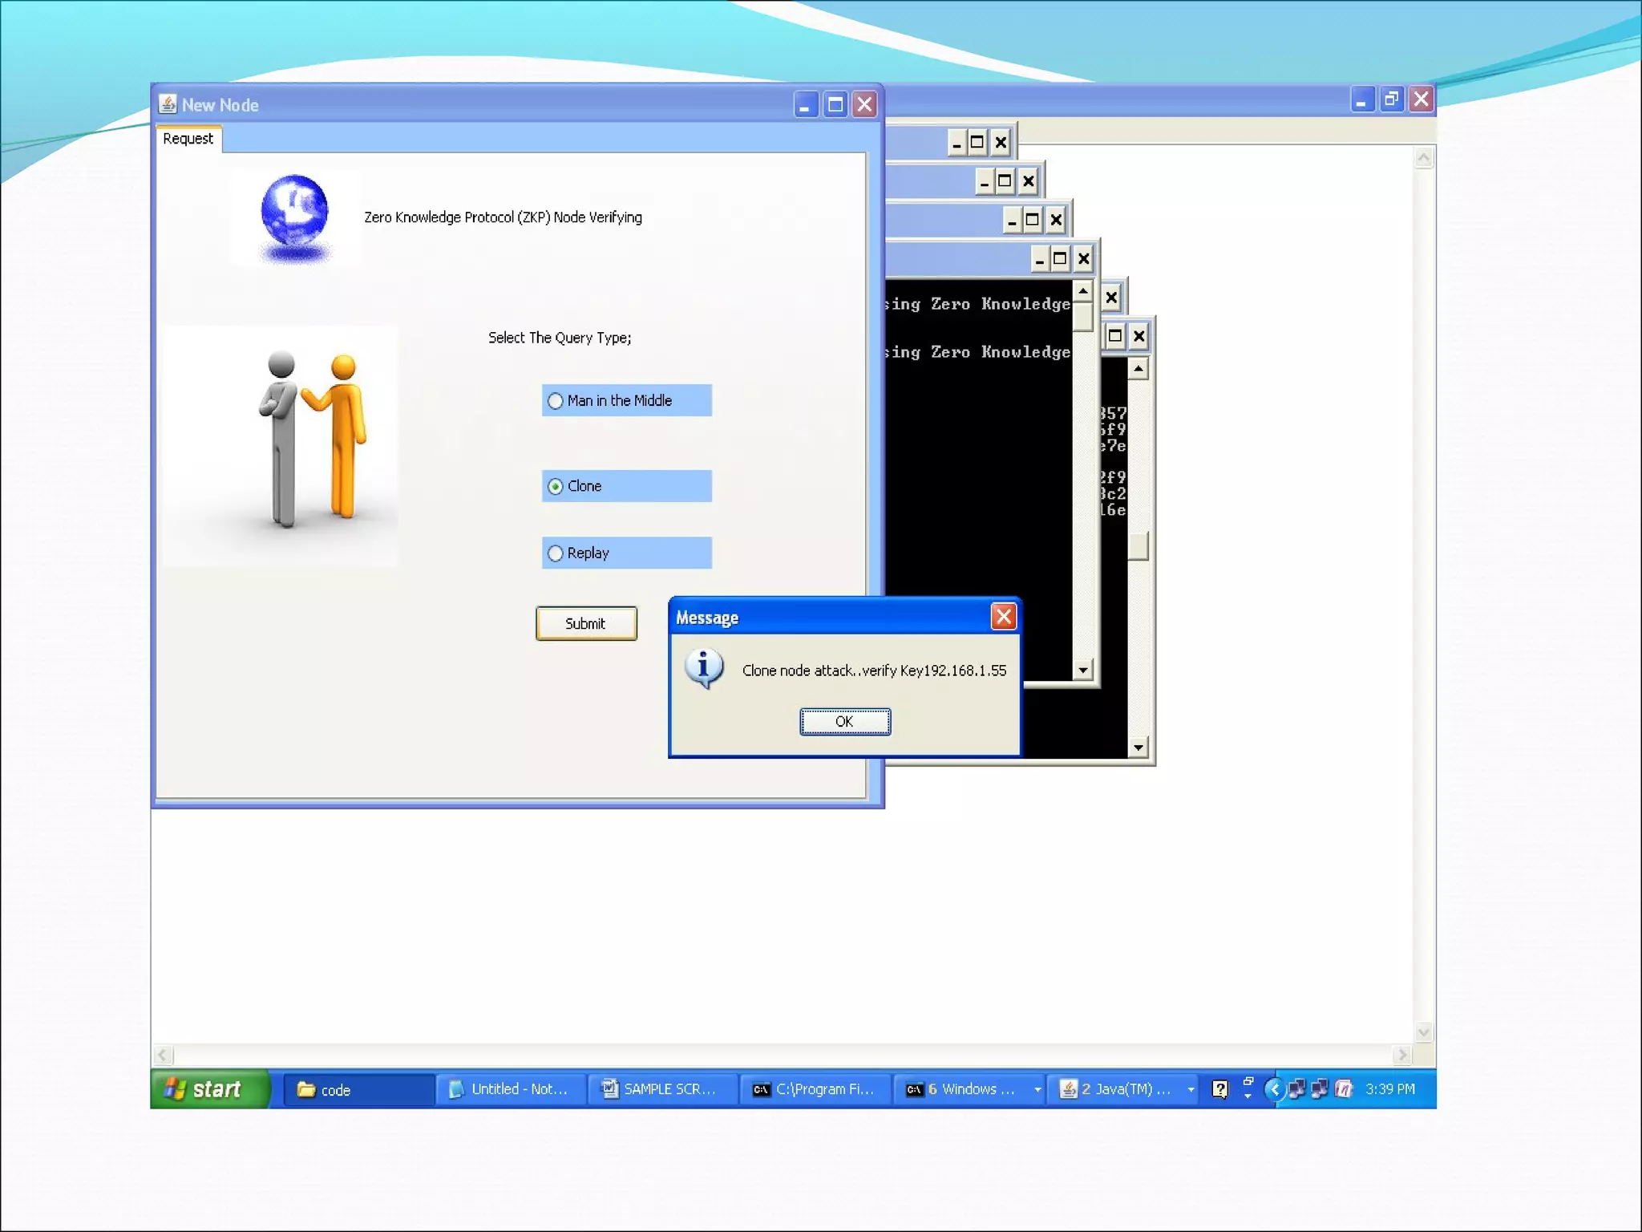Expand the 2 Java(TM) taskbar group dropdown

coord(1191,1089)
